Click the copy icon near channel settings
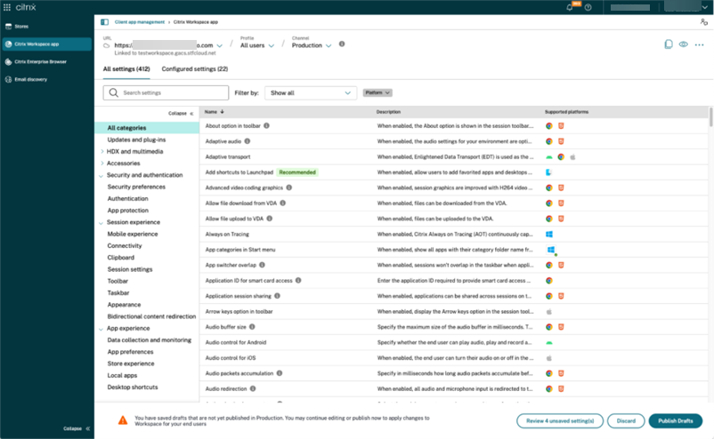The height and width of the screenshot is (439, 714). pos(669,44)
